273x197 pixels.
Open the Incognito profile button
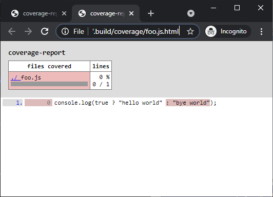228,31
